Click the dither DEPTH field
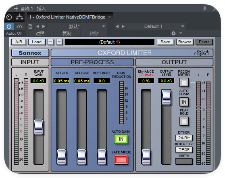The width and height of the screenshot is (225, 178). [184, 161]
